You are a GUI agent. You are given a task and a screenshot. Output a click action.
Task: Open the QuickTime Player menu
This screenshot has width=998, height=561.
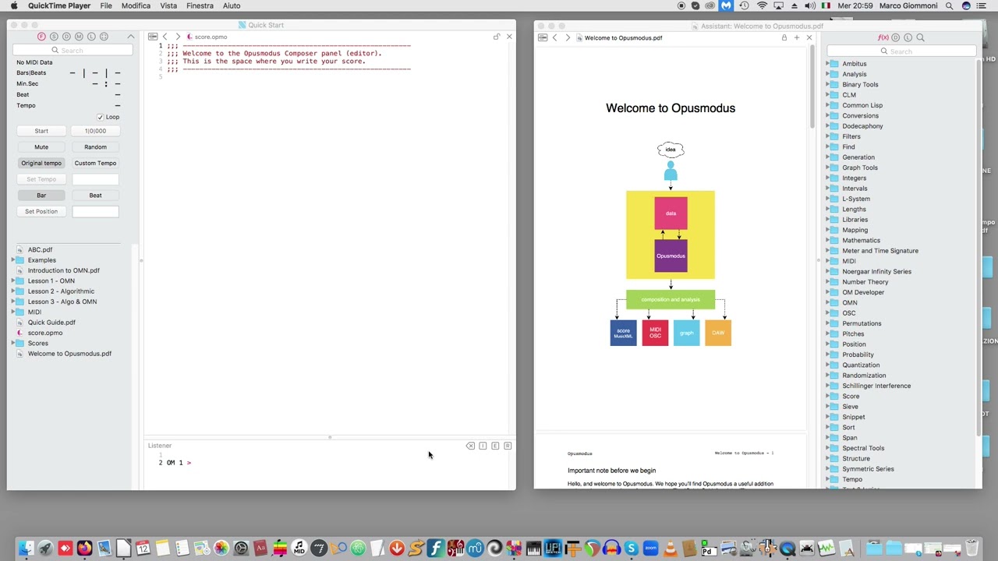click(x=59, y=5)
